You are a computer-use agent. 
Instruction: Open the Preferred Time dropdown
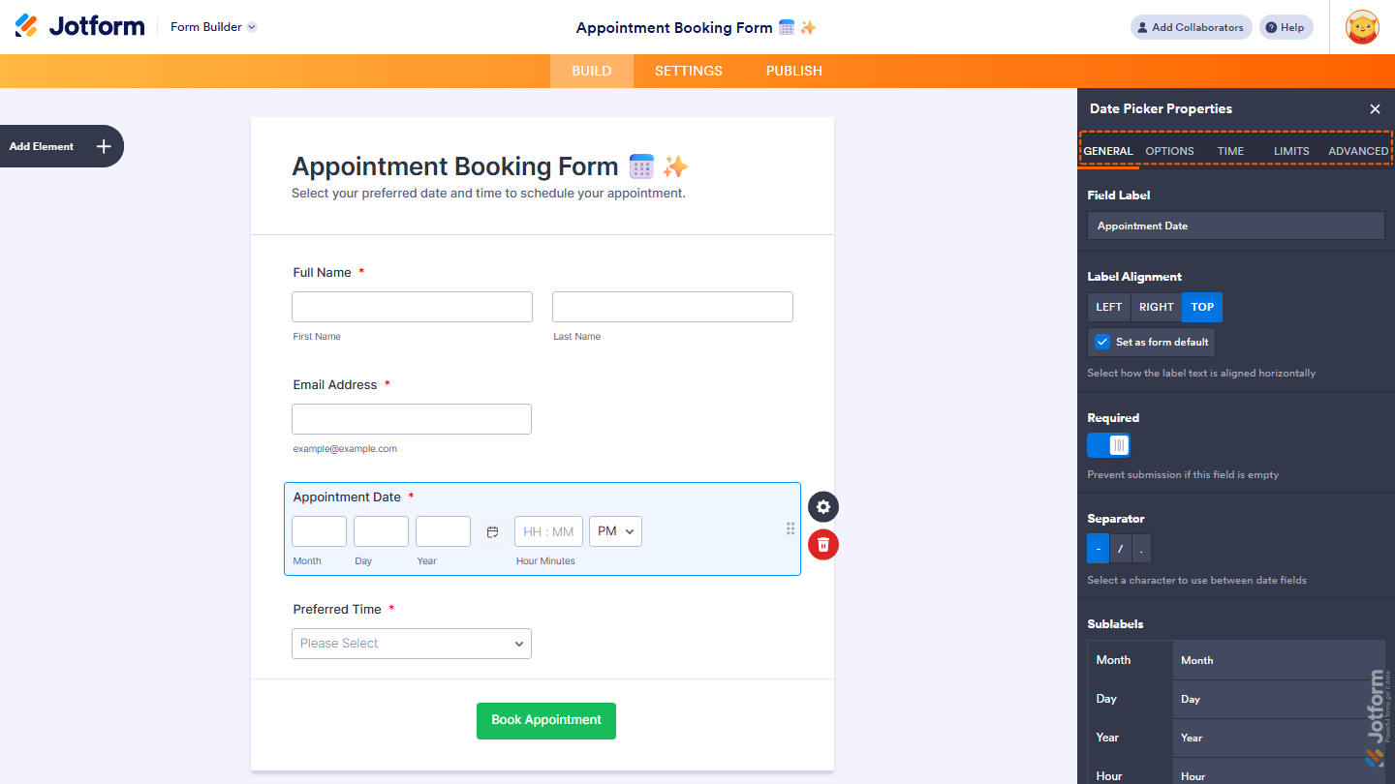tap(411, 643)
